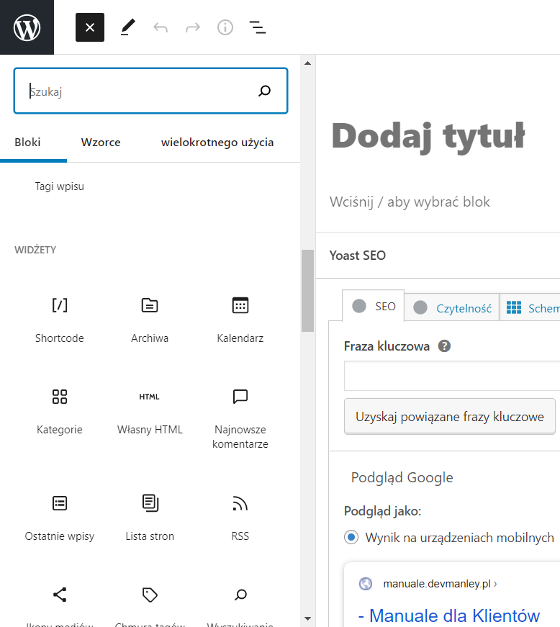Image resolution: width=560 pixels, height=627 pixels.
Task: Select mobile result preview radio button
Action: click(351, 537)
